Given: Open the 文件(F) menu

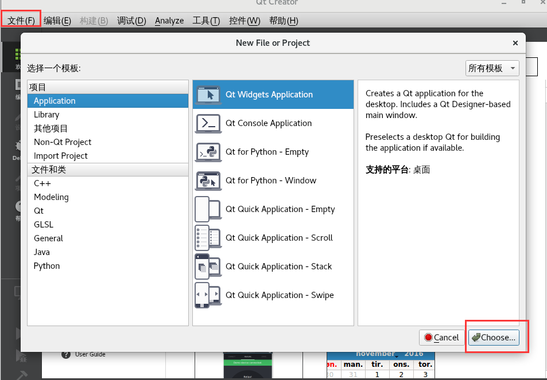Looking at the screenshot, I should tap(21, 20).
